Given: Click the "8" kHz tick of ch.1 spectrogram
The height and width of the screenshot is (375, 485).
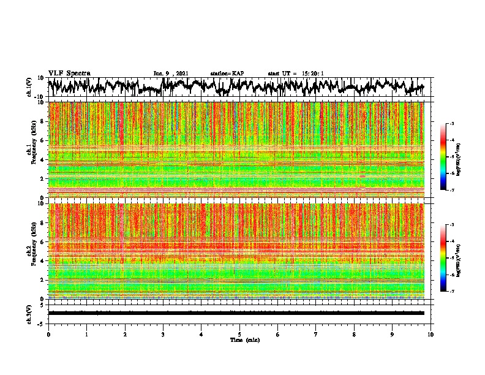Looking at the screenshot, I should pyautogui.click(x=42, y=121).
